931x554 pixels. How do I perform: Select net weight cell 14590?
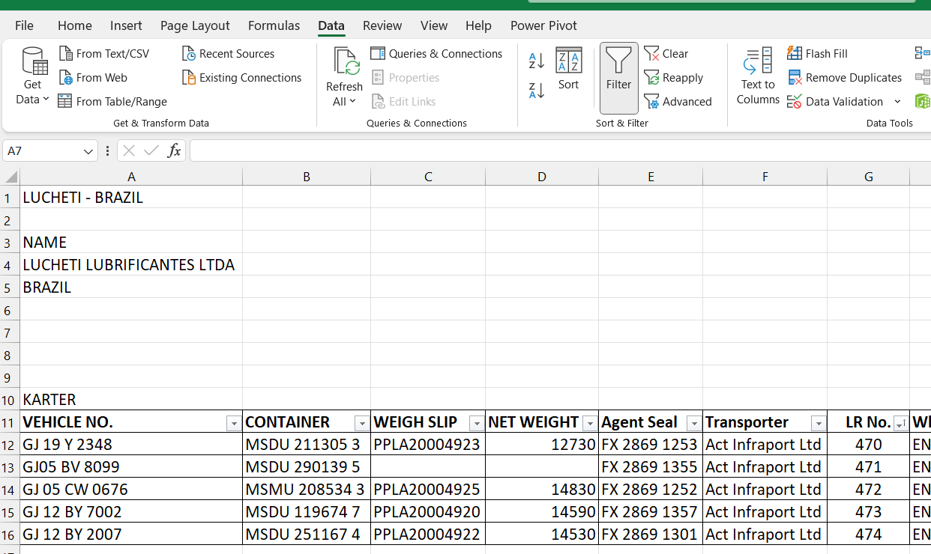[x=542, y=512]
